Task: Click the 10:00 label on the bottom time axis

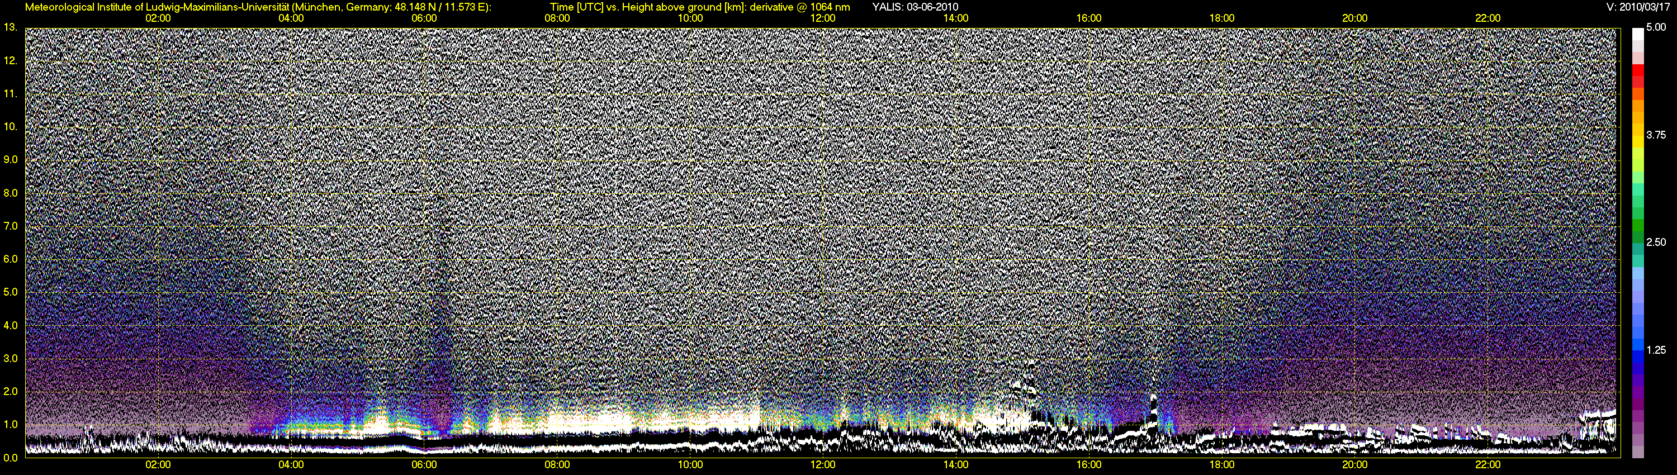Action: [x=690, y=464]
